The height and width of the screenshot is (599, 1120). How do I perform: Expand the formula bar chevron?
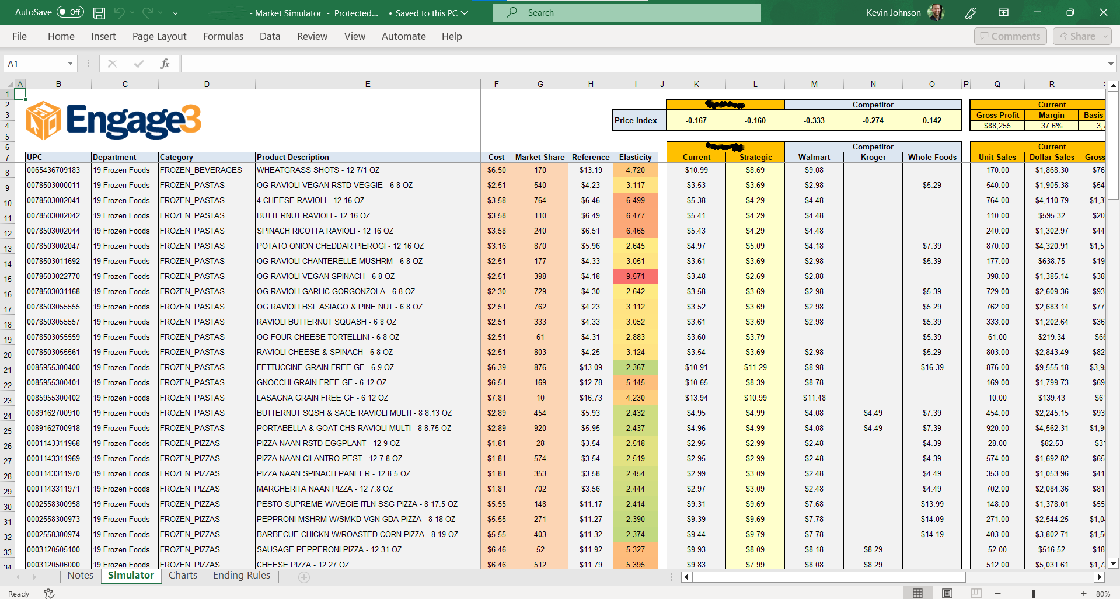coord(1110,64)
